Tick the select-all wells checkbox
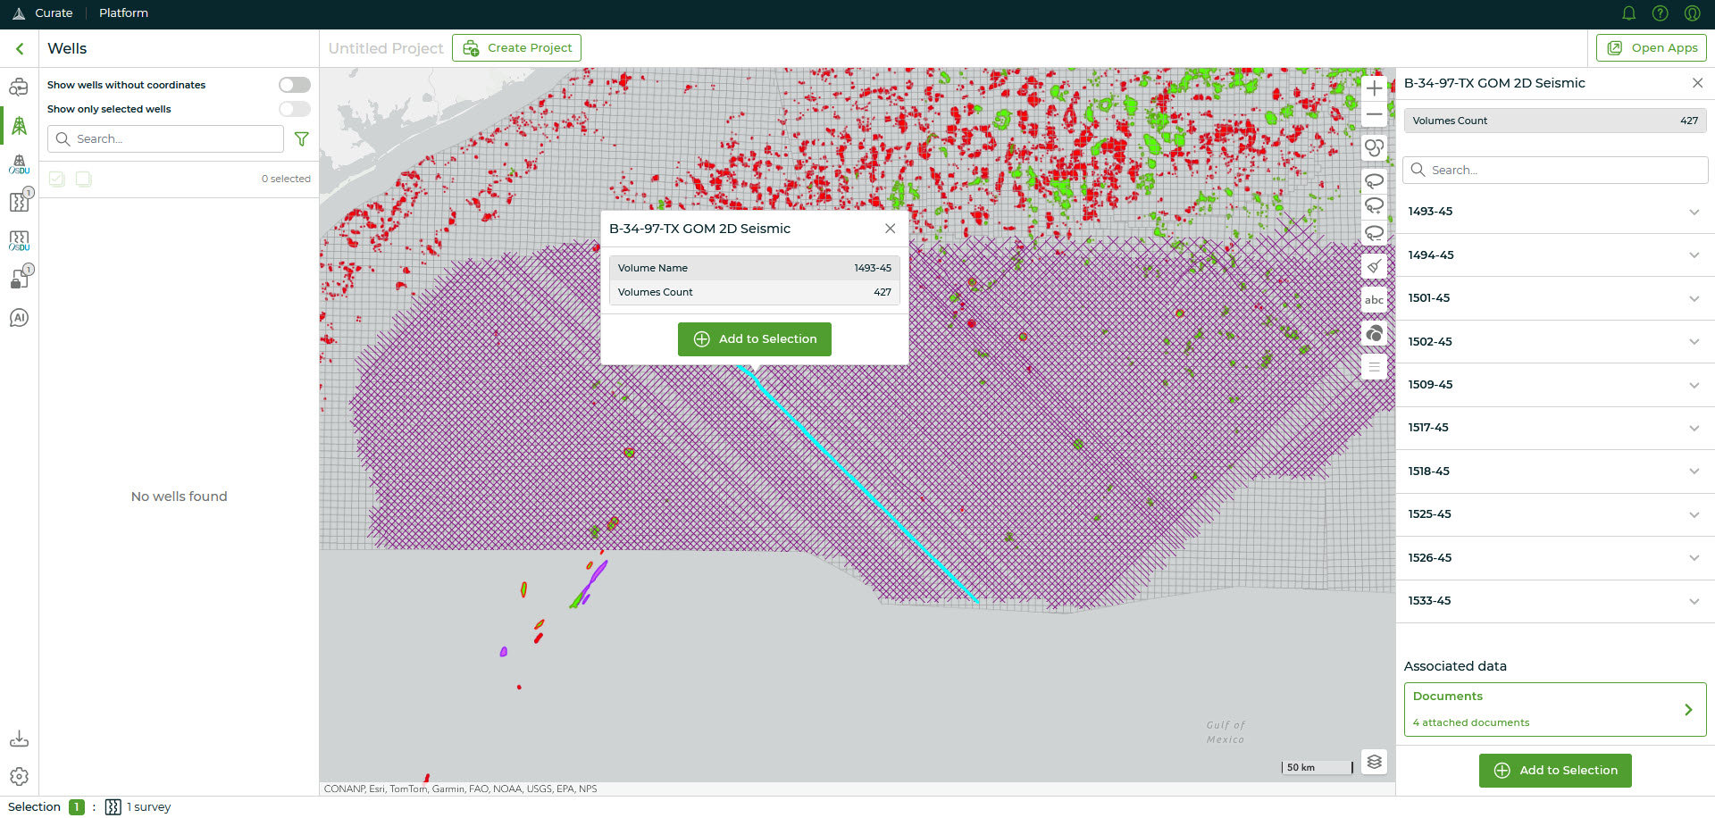This screenshot has width=1715, height=818. pyautogui.click(x=56, y=179)
